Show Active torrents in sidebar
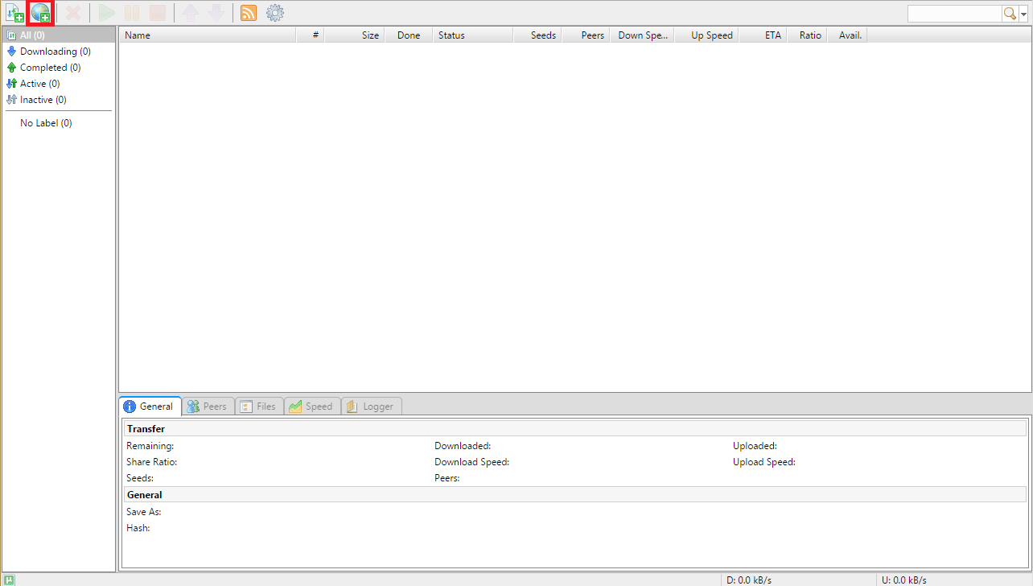 pos(39,84)
